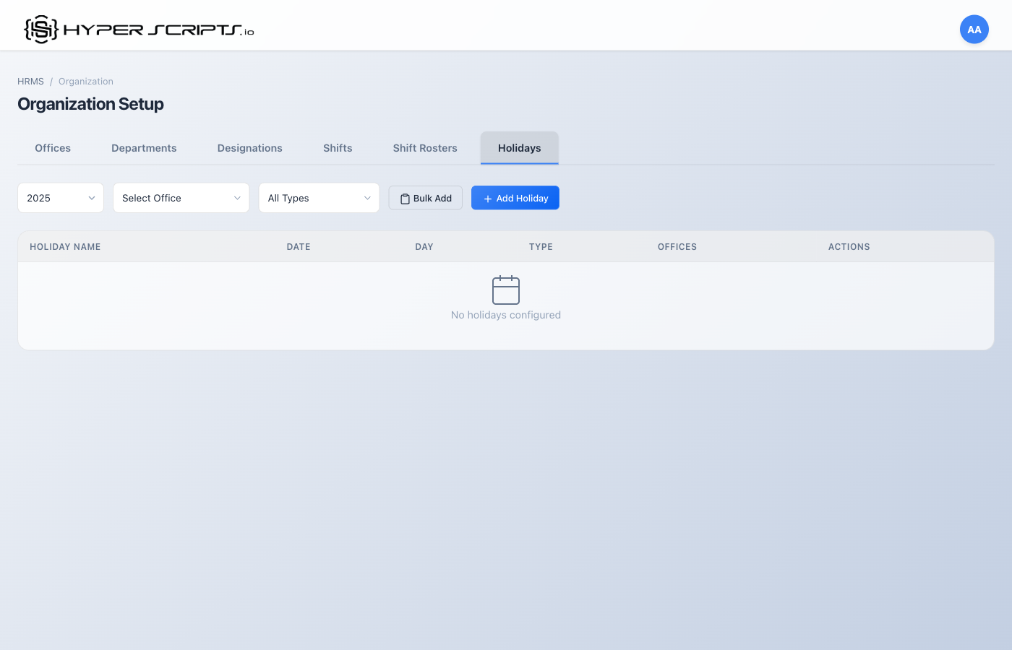This screenshot has width=1012, height=650.
Task: Click the chevron on the 2025 selector
Action: coord(92,197)
